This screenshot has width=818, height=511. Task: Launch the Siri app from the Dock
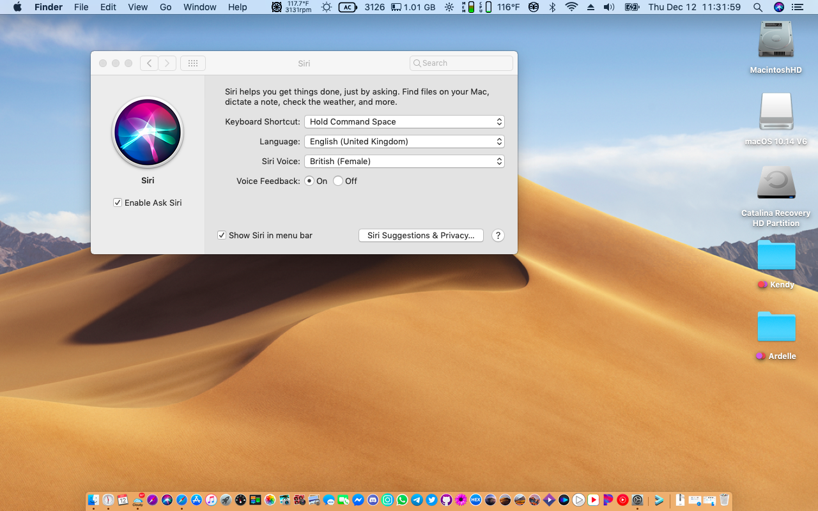(x=167, y=500)
